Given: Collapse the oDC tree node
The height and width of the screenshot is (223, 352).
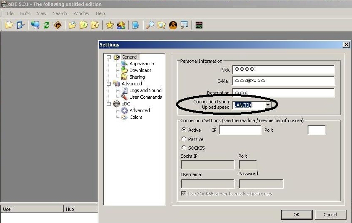Looking at the screenshot, I should point(109,104).
